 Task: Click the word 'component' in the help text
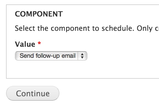[70, 29]
